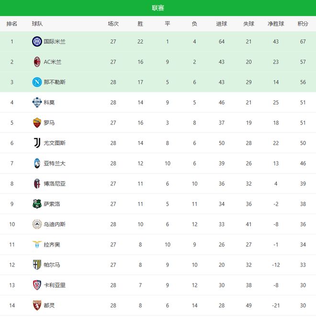Click the Lazio eagle logo
The width and height of the screenshot is (316, 317).
tap(37, 244)
